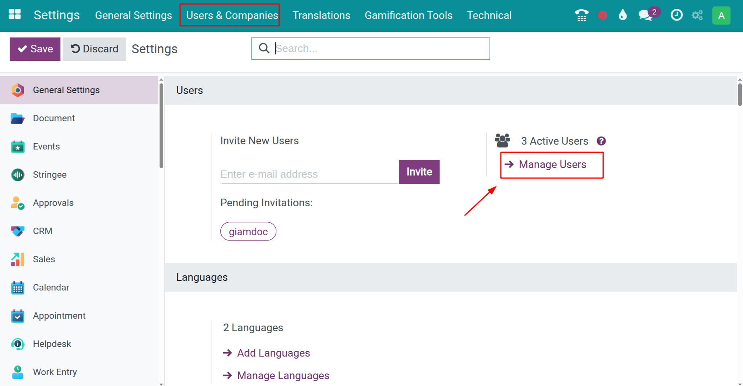
Task: Focus the e-mail address field
Action: coord(309,174)
